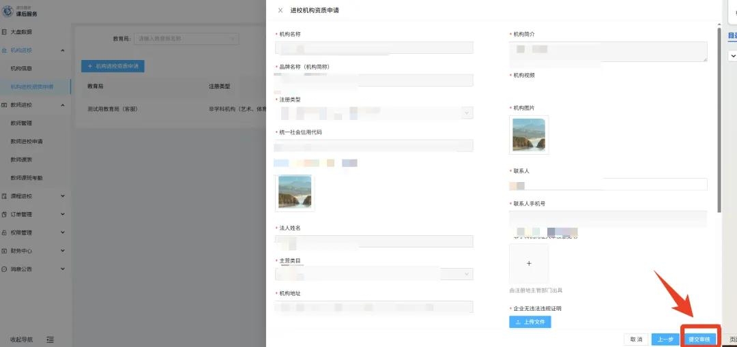Expand the 订单管理 menu section
This screenshot has width=737, height=347.
63,214
